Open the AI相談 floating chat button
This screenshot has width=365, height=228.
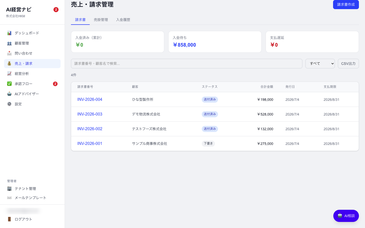tap(346, 216)
